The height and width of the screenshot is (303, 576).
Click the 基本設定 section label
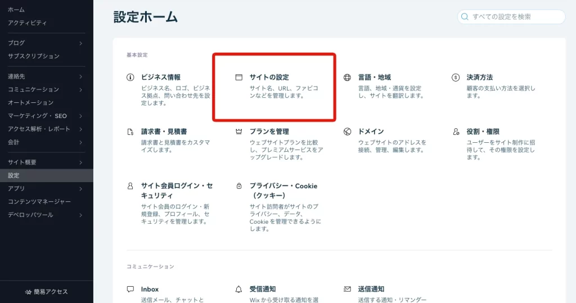137,55
